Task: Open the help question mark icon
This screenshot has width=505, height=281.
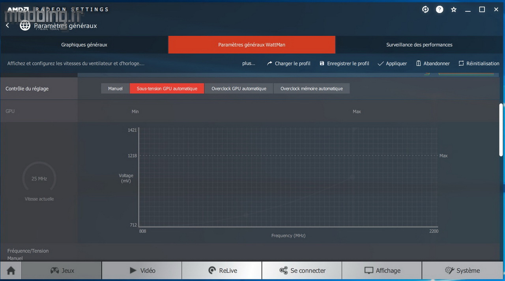Action: point(440,9)
